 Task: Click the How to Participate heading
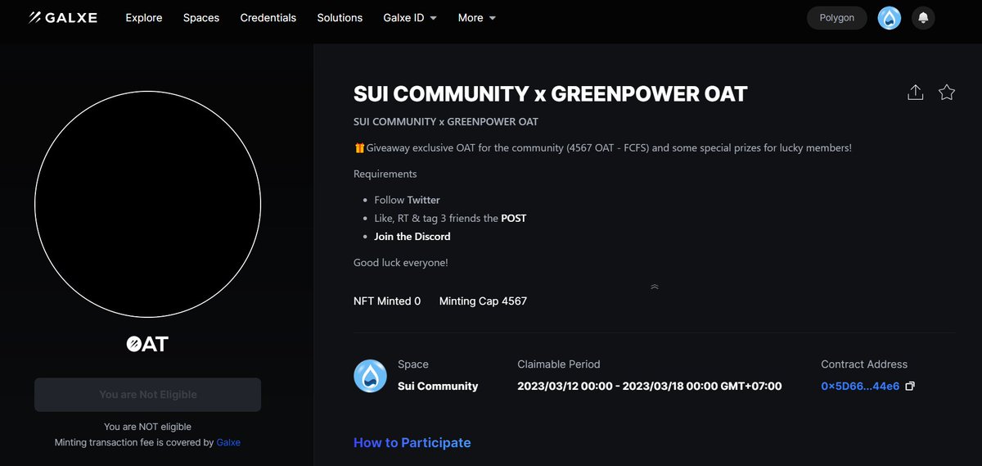[412, 442]
